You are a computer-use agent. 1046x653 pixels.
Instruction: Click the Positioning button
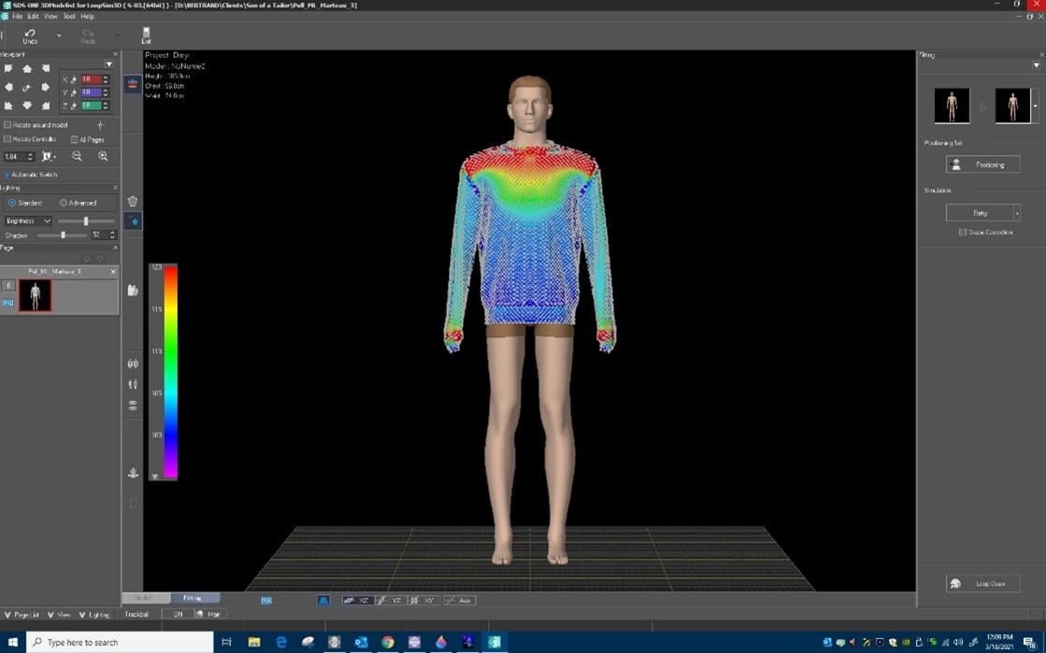point(982,164)
